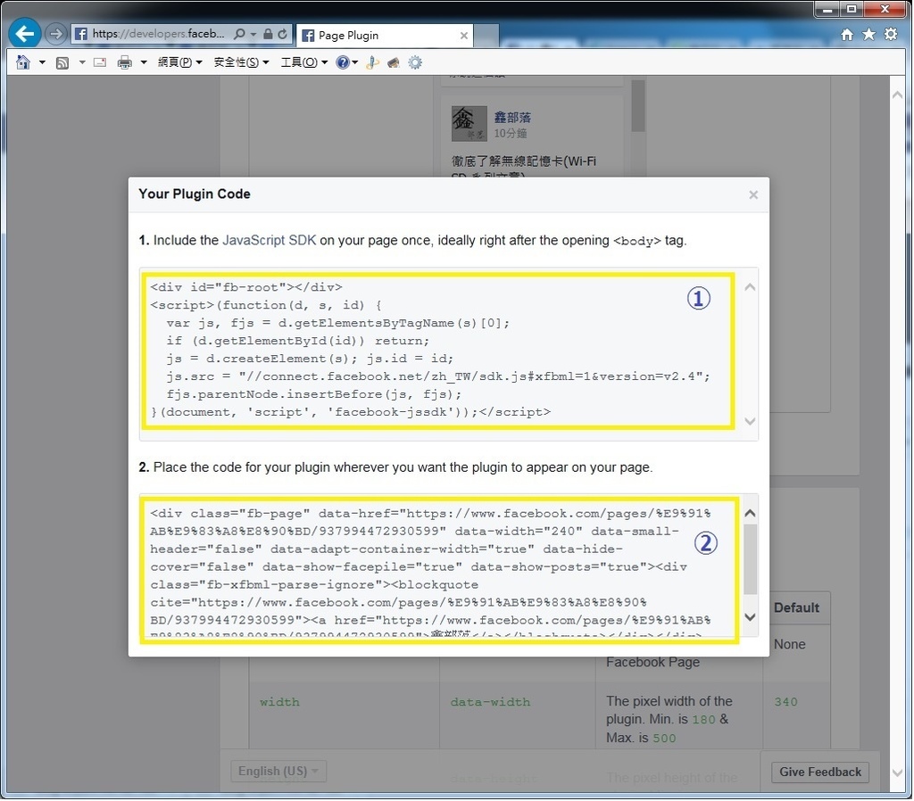Viewport: 914px width, 801px height.
Task: Go back with the blue back arrow
Action: click(24, 33)
